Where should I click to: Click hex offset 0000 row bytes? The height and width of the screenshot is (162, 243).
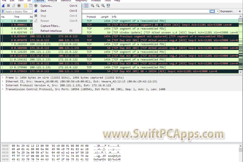(x=50, y=146)
